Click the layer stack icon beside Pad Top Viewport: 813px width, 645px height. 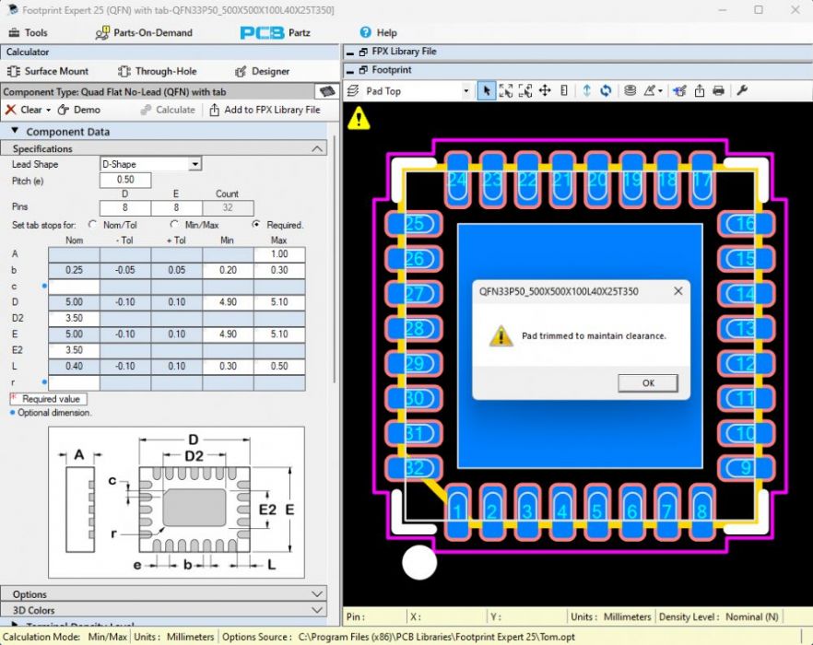[353, 91]
